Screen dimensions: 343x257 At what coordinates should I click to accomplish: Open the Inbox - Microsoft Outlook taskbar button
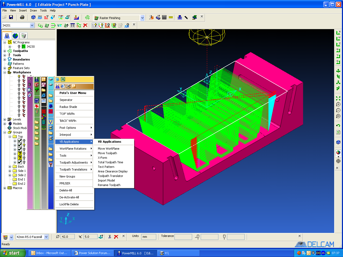click(x=50, y=253)
